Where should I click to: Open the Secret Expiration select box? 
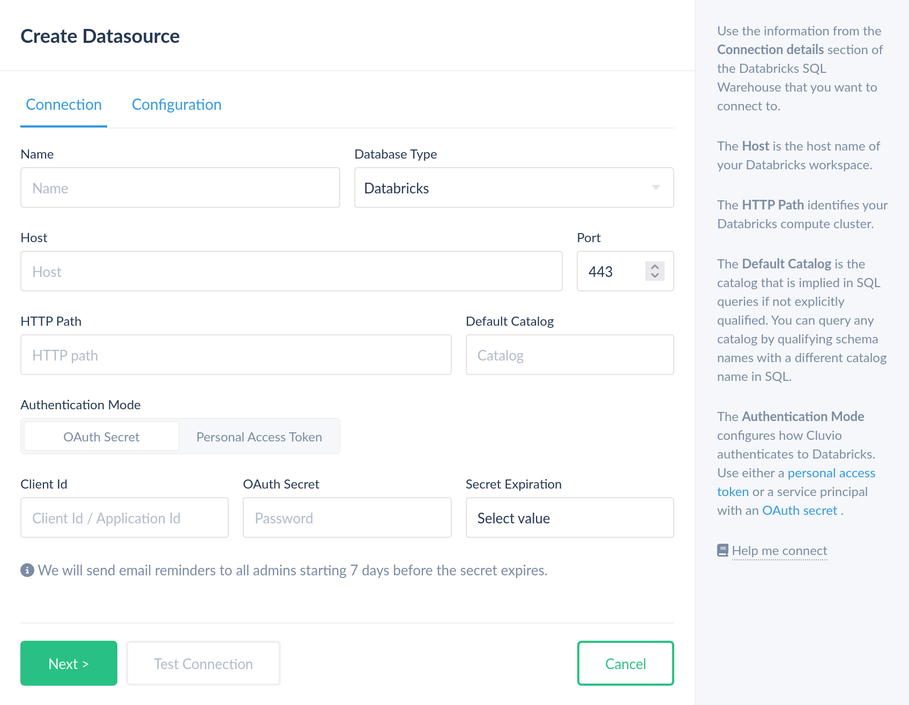[x=570, y=517]
